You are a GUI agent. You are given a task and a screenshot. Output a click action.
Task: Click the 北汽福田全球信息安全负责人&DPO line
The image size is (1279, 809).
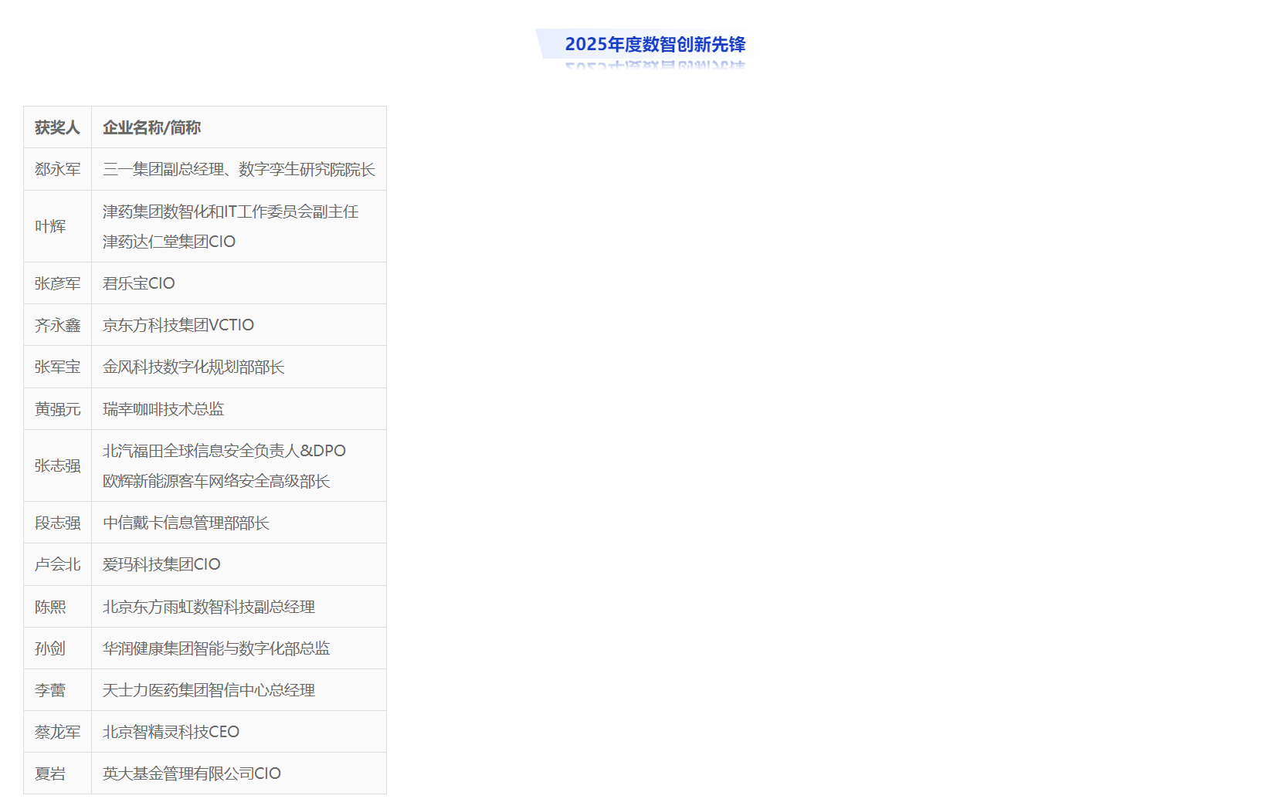[224, 451]
